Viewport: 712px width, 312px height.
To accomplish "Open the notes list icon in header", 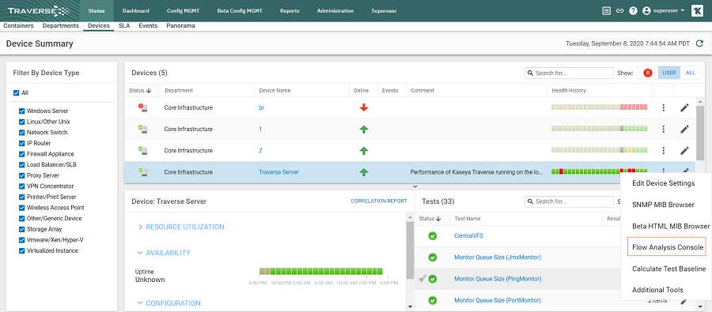I will point(606,11).
